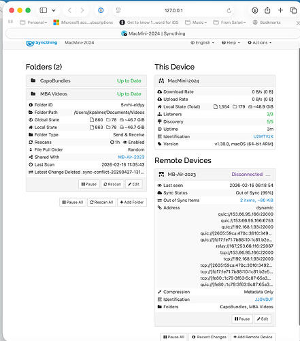The image size is (300, 341).
Task: Go back with the Safari back arrow
Action: pos(69,10)
